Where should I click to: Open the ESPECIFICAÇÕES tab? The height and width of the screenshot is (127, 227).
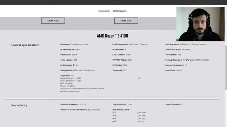point(120,11)
